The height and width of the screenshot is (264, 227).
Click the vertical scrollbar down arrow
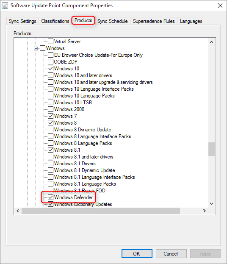coord(211,204)
